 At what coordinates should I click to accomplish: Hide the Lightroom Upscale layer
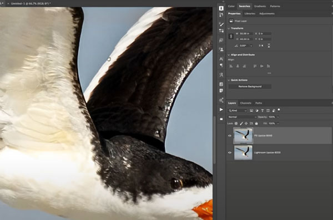(x=230, y=152)
